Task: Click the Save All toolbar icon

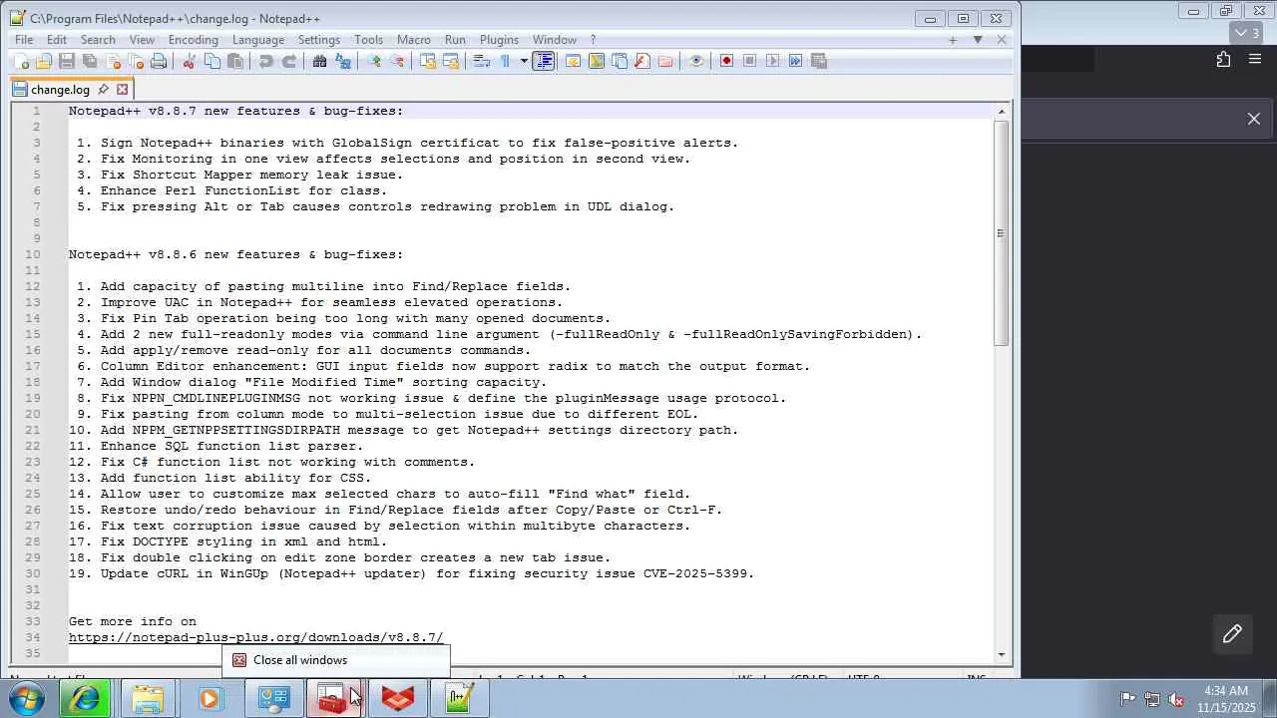Action: pyautogui.click(x=89, y=61)
